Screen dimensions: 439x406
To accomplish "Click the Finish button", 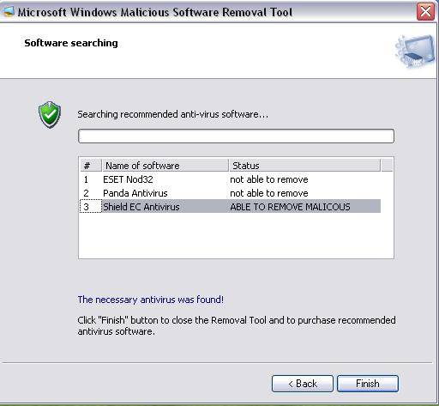I will 368,384.
